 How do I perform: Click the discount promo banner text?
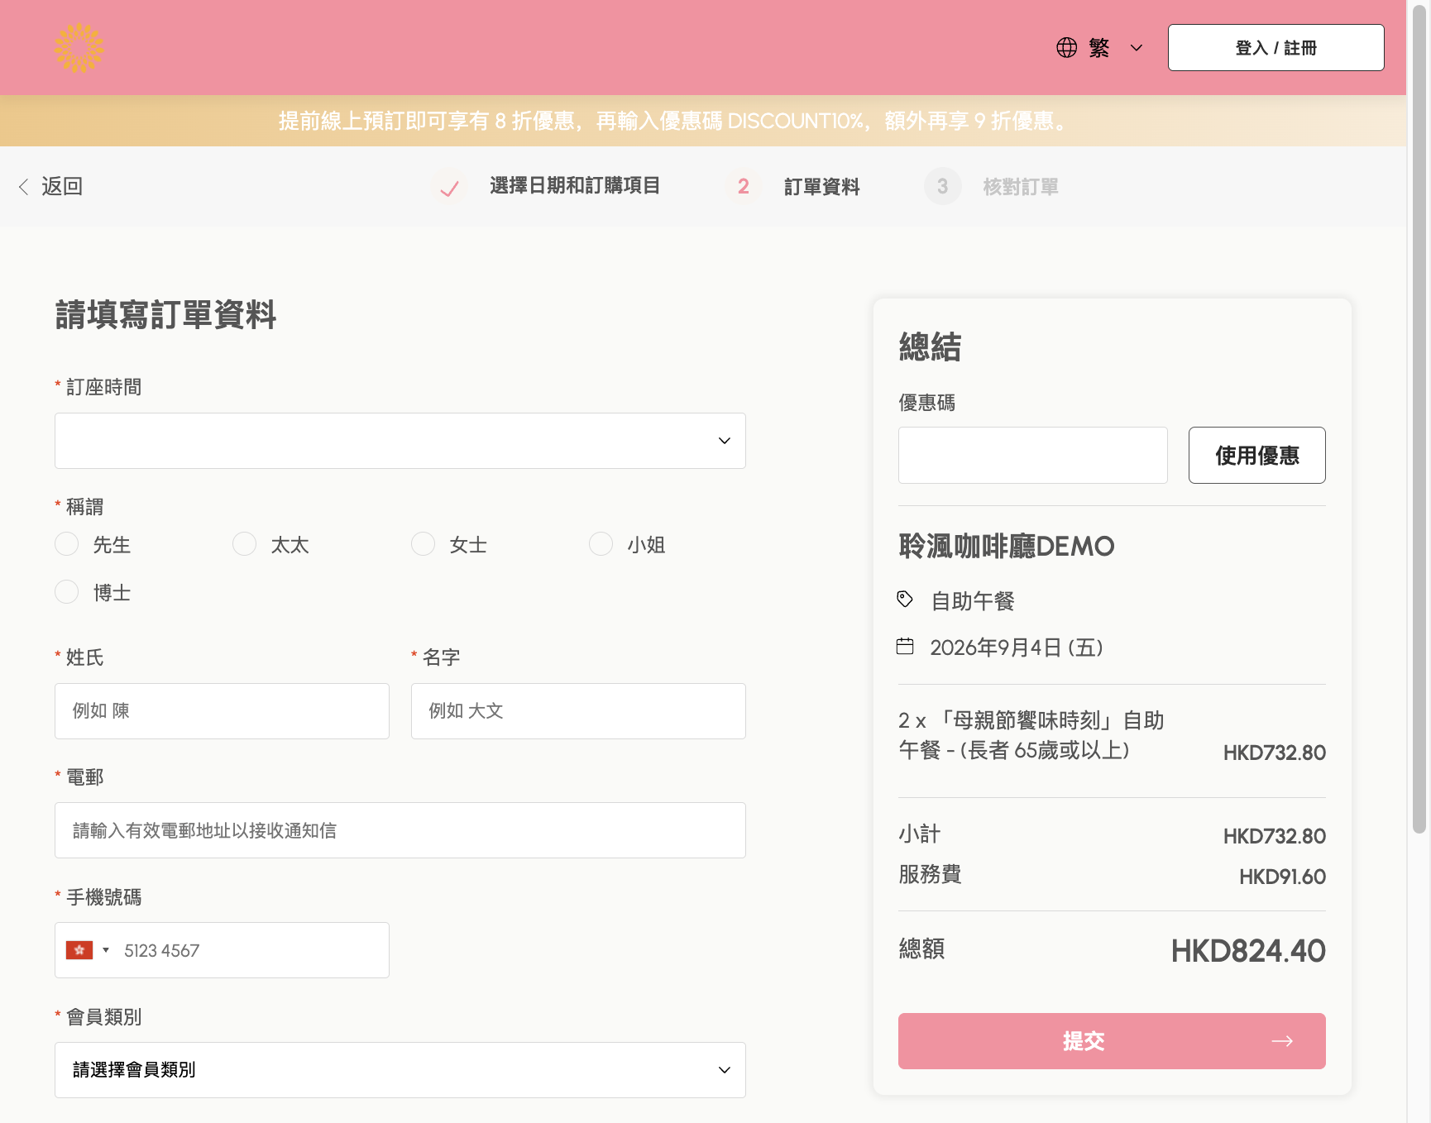tap(676, 122)
